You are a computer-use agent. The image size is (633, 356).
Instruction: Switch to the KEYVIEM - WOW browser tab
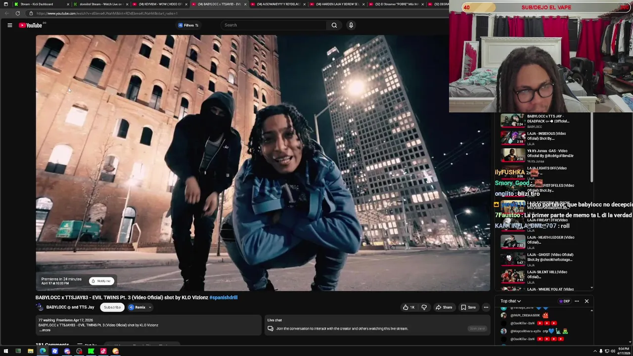coord(160,4)
